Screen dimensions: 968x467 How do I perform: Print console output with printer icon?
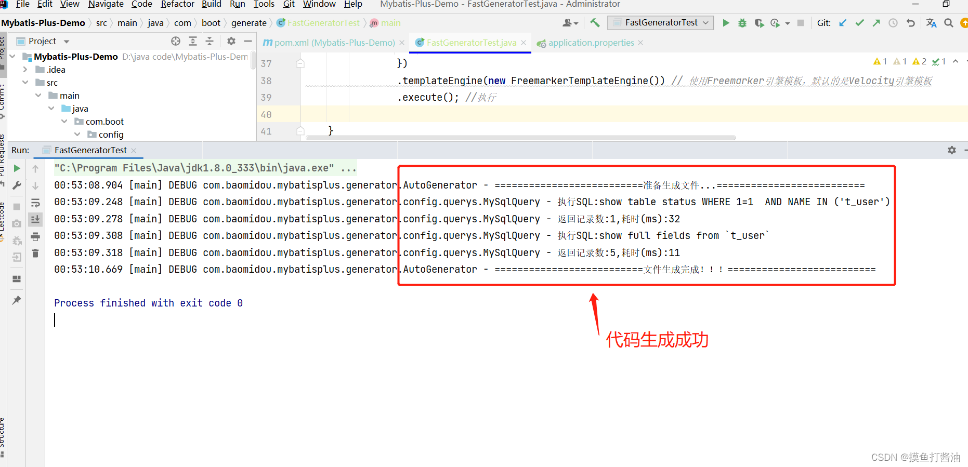(35, 236)
